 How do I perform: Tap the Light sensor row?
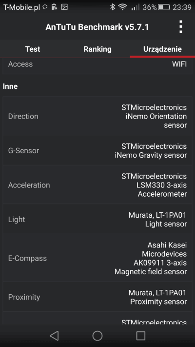pos(97,219)
